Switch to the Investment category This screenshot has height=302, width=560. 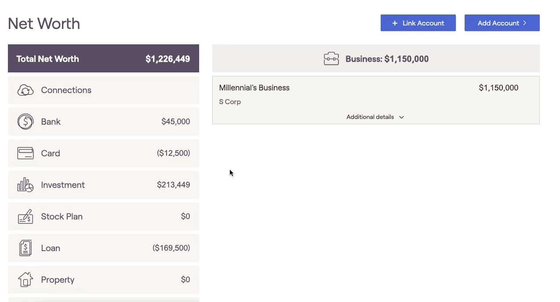tap(103, 185)
